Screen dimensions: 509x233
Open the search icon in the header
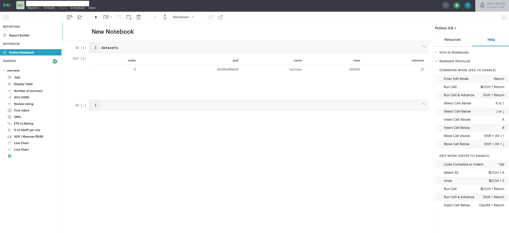[446, 5]
